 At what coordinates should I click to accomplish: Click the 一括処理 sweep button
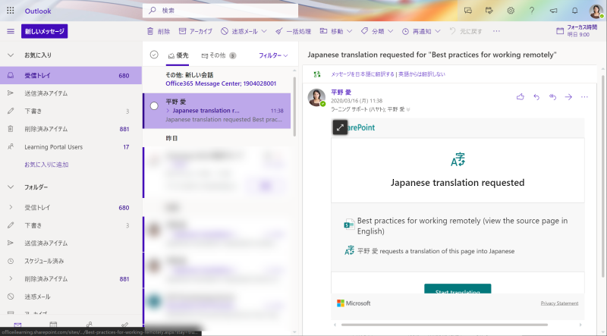(293, 31)
